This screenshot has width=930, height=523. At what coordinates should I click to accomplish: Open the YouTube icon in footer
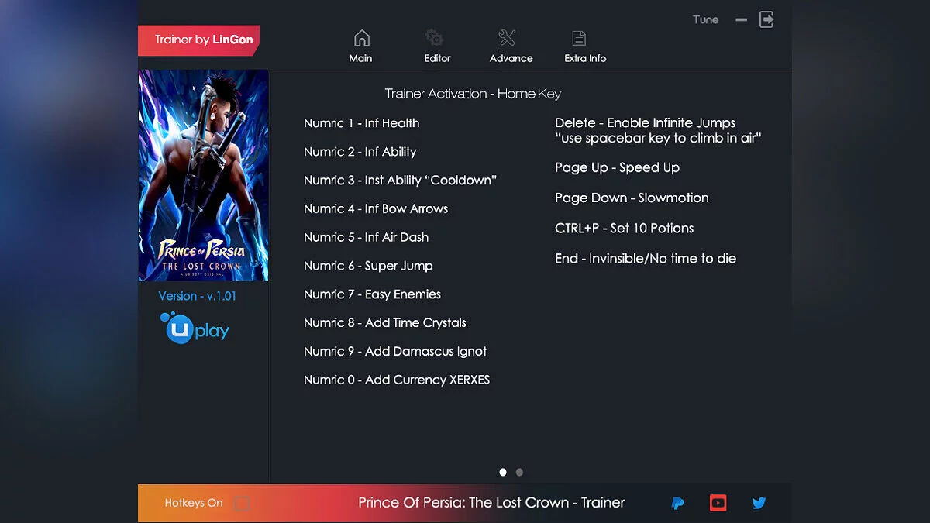[718, 503]
